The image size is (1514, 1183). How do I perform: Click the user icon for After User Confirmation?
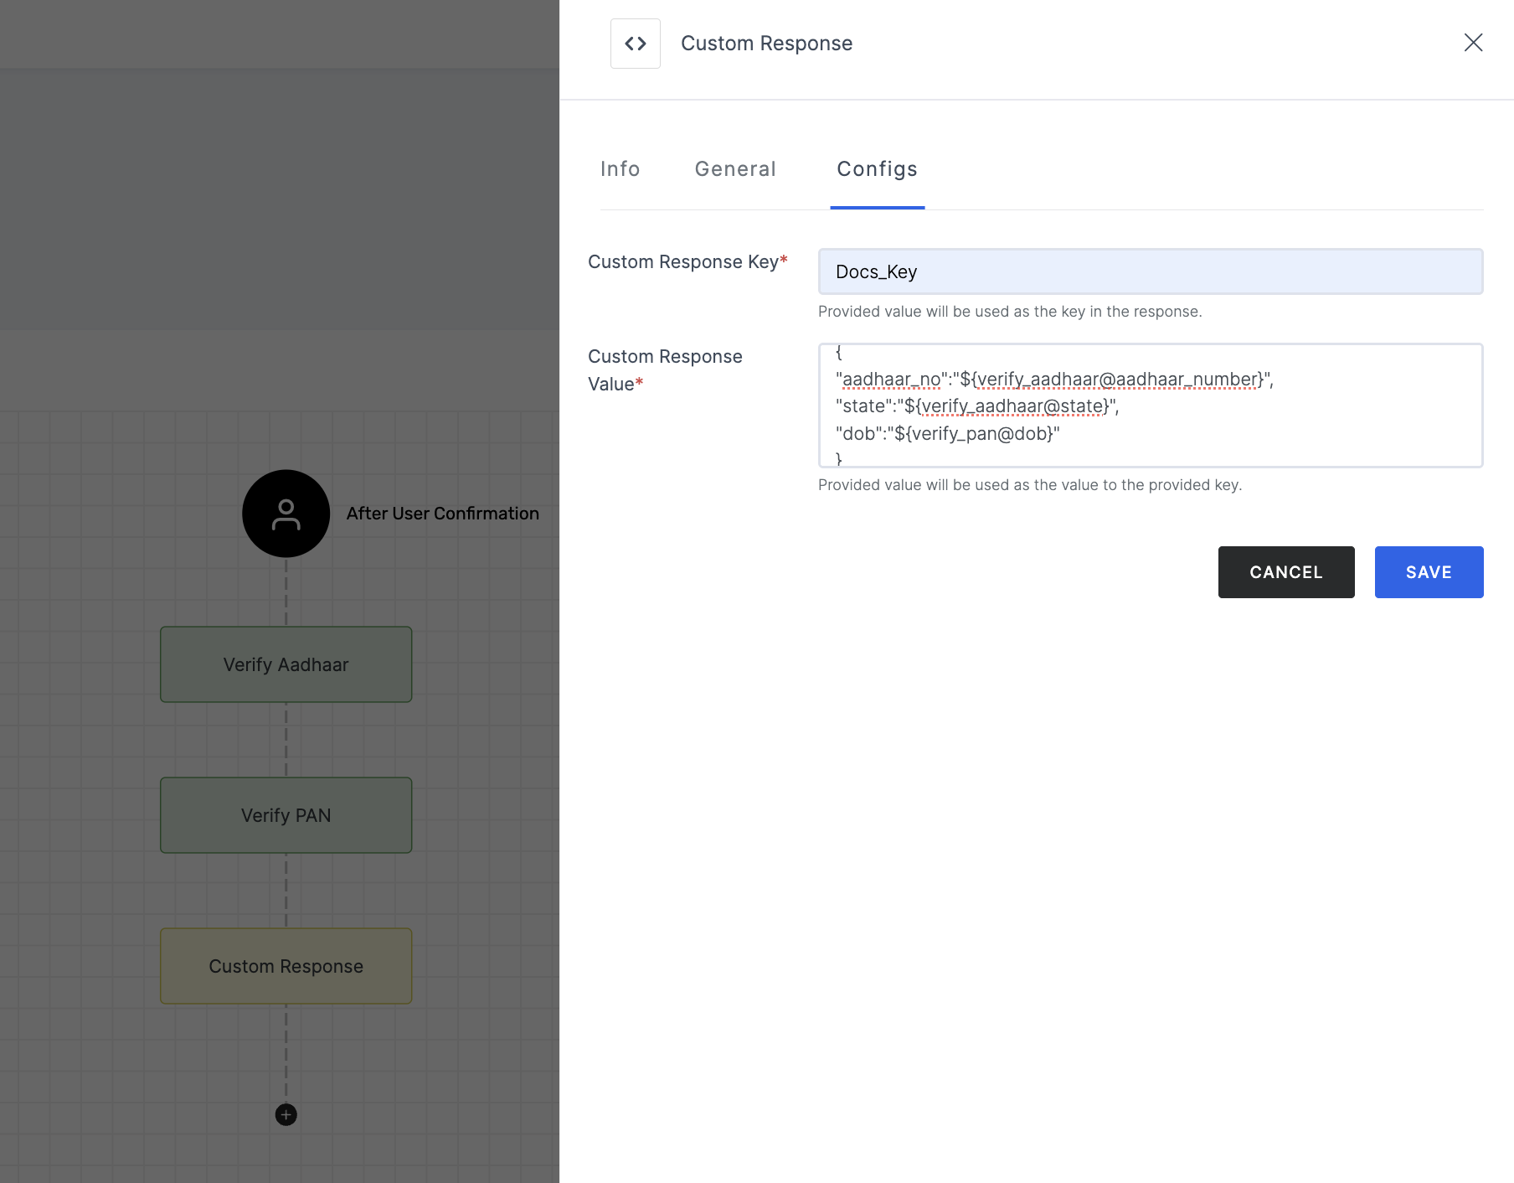tap(286, 514)
